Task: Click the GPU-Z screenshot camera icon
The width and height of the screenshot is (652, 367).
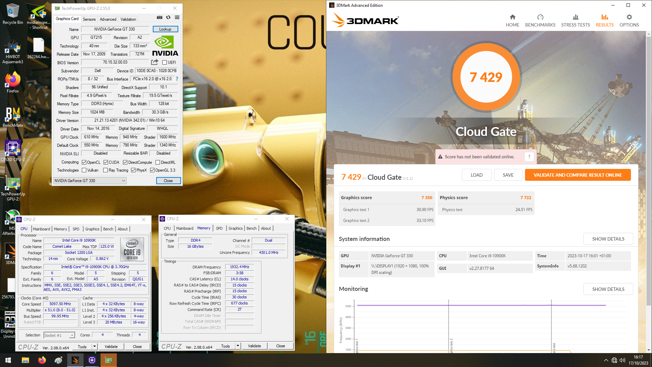Action: pyautogui.click(x=160, y=18)
